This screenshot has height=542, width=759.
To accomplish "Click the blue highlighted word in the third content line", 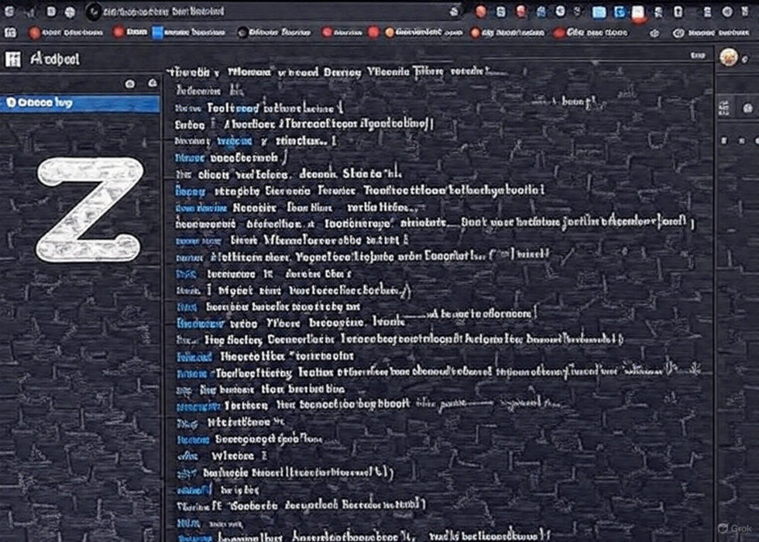I will [246, 109].
